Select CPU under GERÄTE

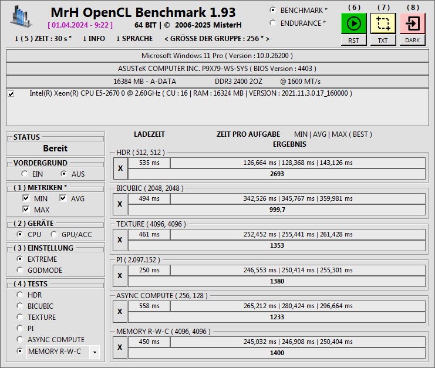tap(20, 234)
